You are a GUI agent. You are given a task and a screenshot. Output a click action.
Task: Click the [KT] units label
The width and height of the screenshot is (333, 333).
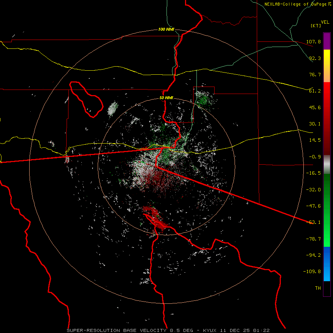click(x=316, y=26)
